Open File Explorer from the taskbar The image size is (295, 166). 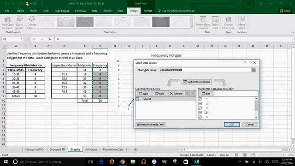point(133,162)
